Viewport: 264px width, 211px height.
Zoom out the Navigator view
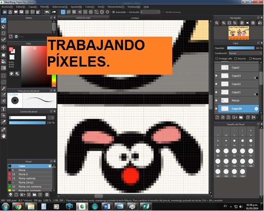click(235, 23)
